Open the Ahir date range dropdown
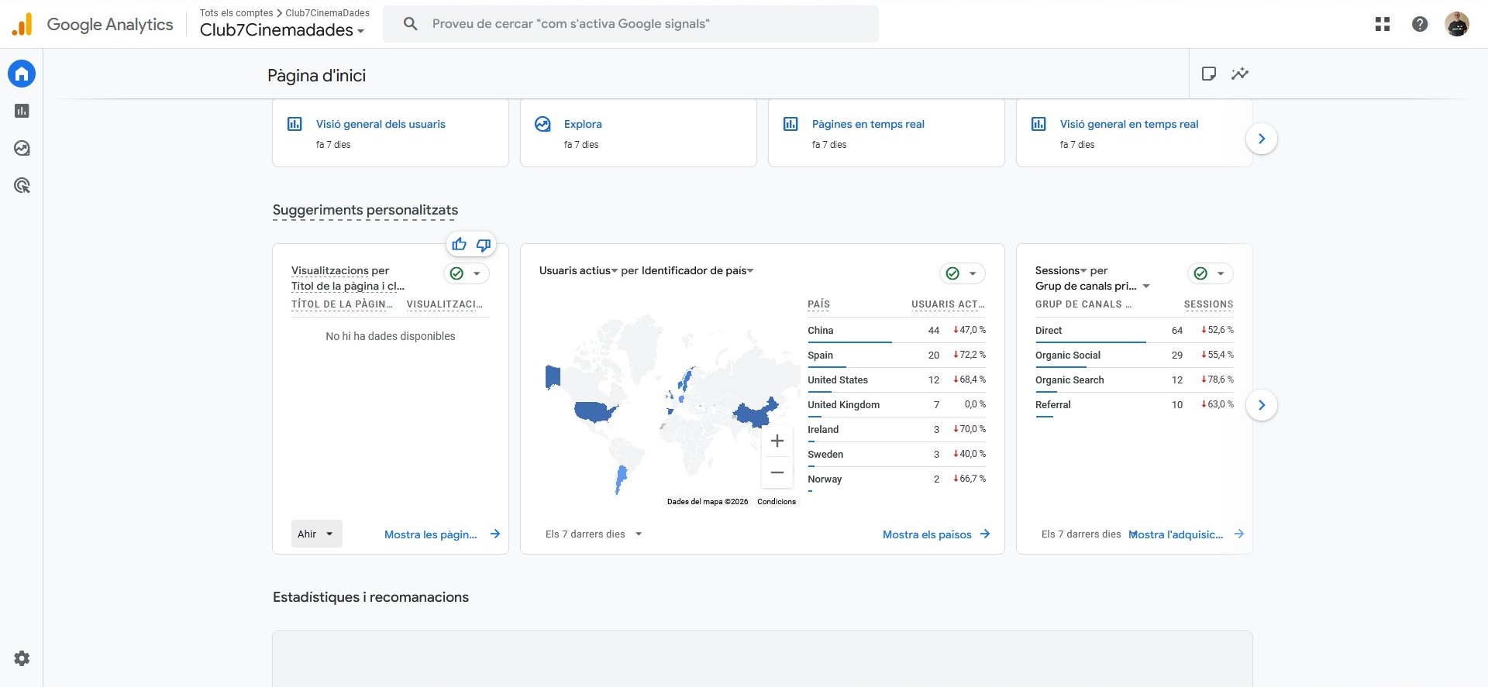Screen dimensions: 1488x687 coord(316,534)
